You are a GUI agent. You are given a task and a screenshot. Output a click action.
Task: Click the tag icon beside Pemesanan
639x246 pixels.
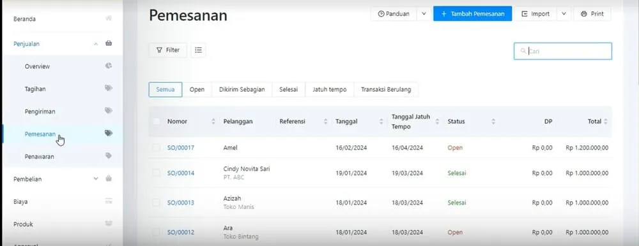[x=109, y=133]
